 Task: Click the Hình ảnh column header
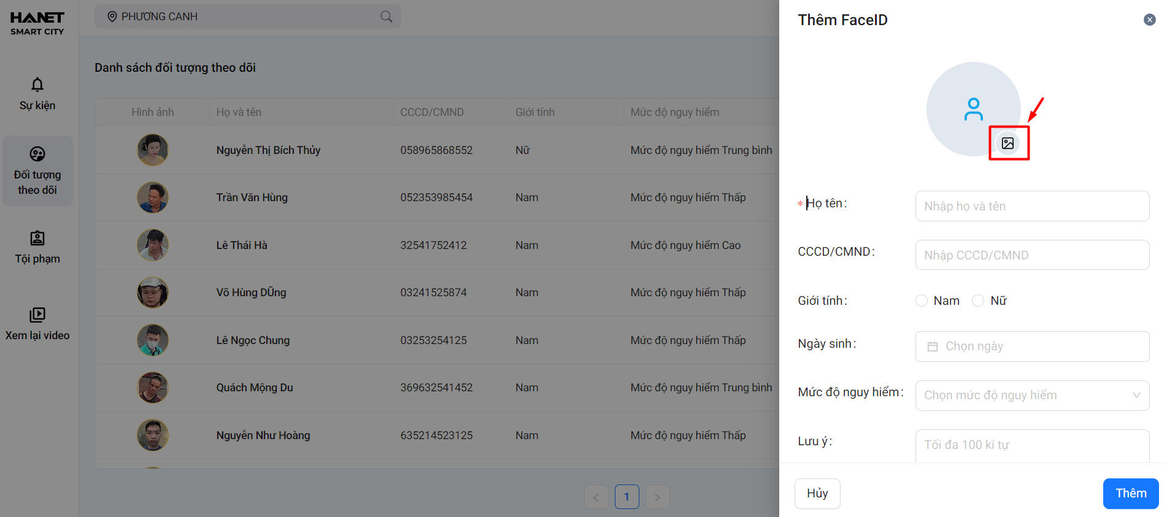pyautogui.click(x=152, y=112)
